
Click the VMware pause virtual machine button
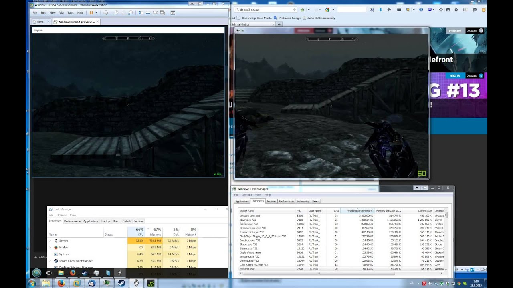pos(91,13)
